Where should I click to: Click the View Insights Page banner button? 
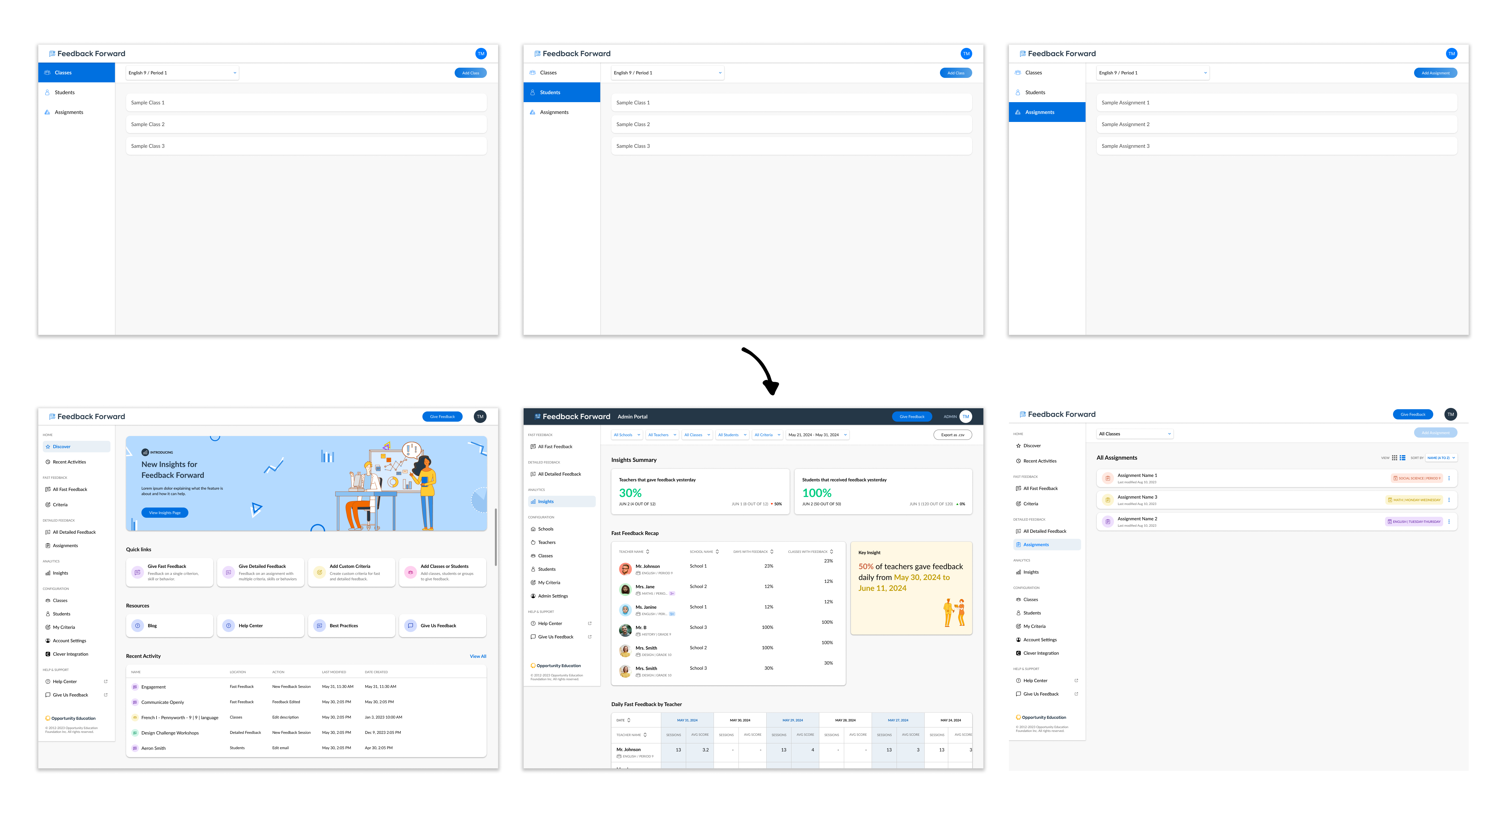click(164, 513)
